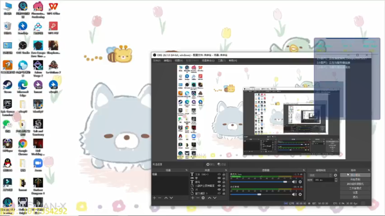This screenshot has height=216, width=385.
Task: Increase transition duration with up stepper arrow
Action: click(336, 179)
